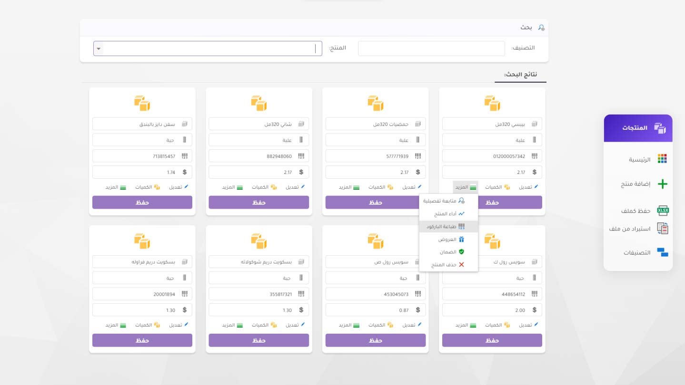Expand the المزيد menu for حمضيات 320مل
The height and width of the screenshot is (385, 685).
(349, 187)
